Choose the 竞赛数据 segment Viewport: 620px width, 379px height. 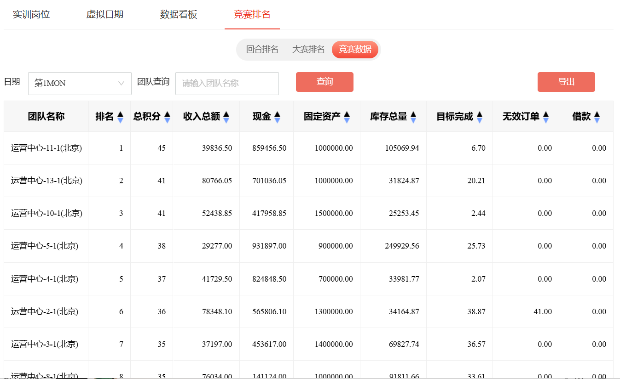click(x=355, y=49)
